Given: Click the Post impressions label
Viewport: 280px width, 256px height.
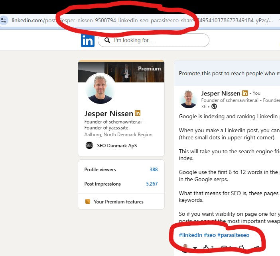Looking at the screenshot, I should [x=103, y=184].
